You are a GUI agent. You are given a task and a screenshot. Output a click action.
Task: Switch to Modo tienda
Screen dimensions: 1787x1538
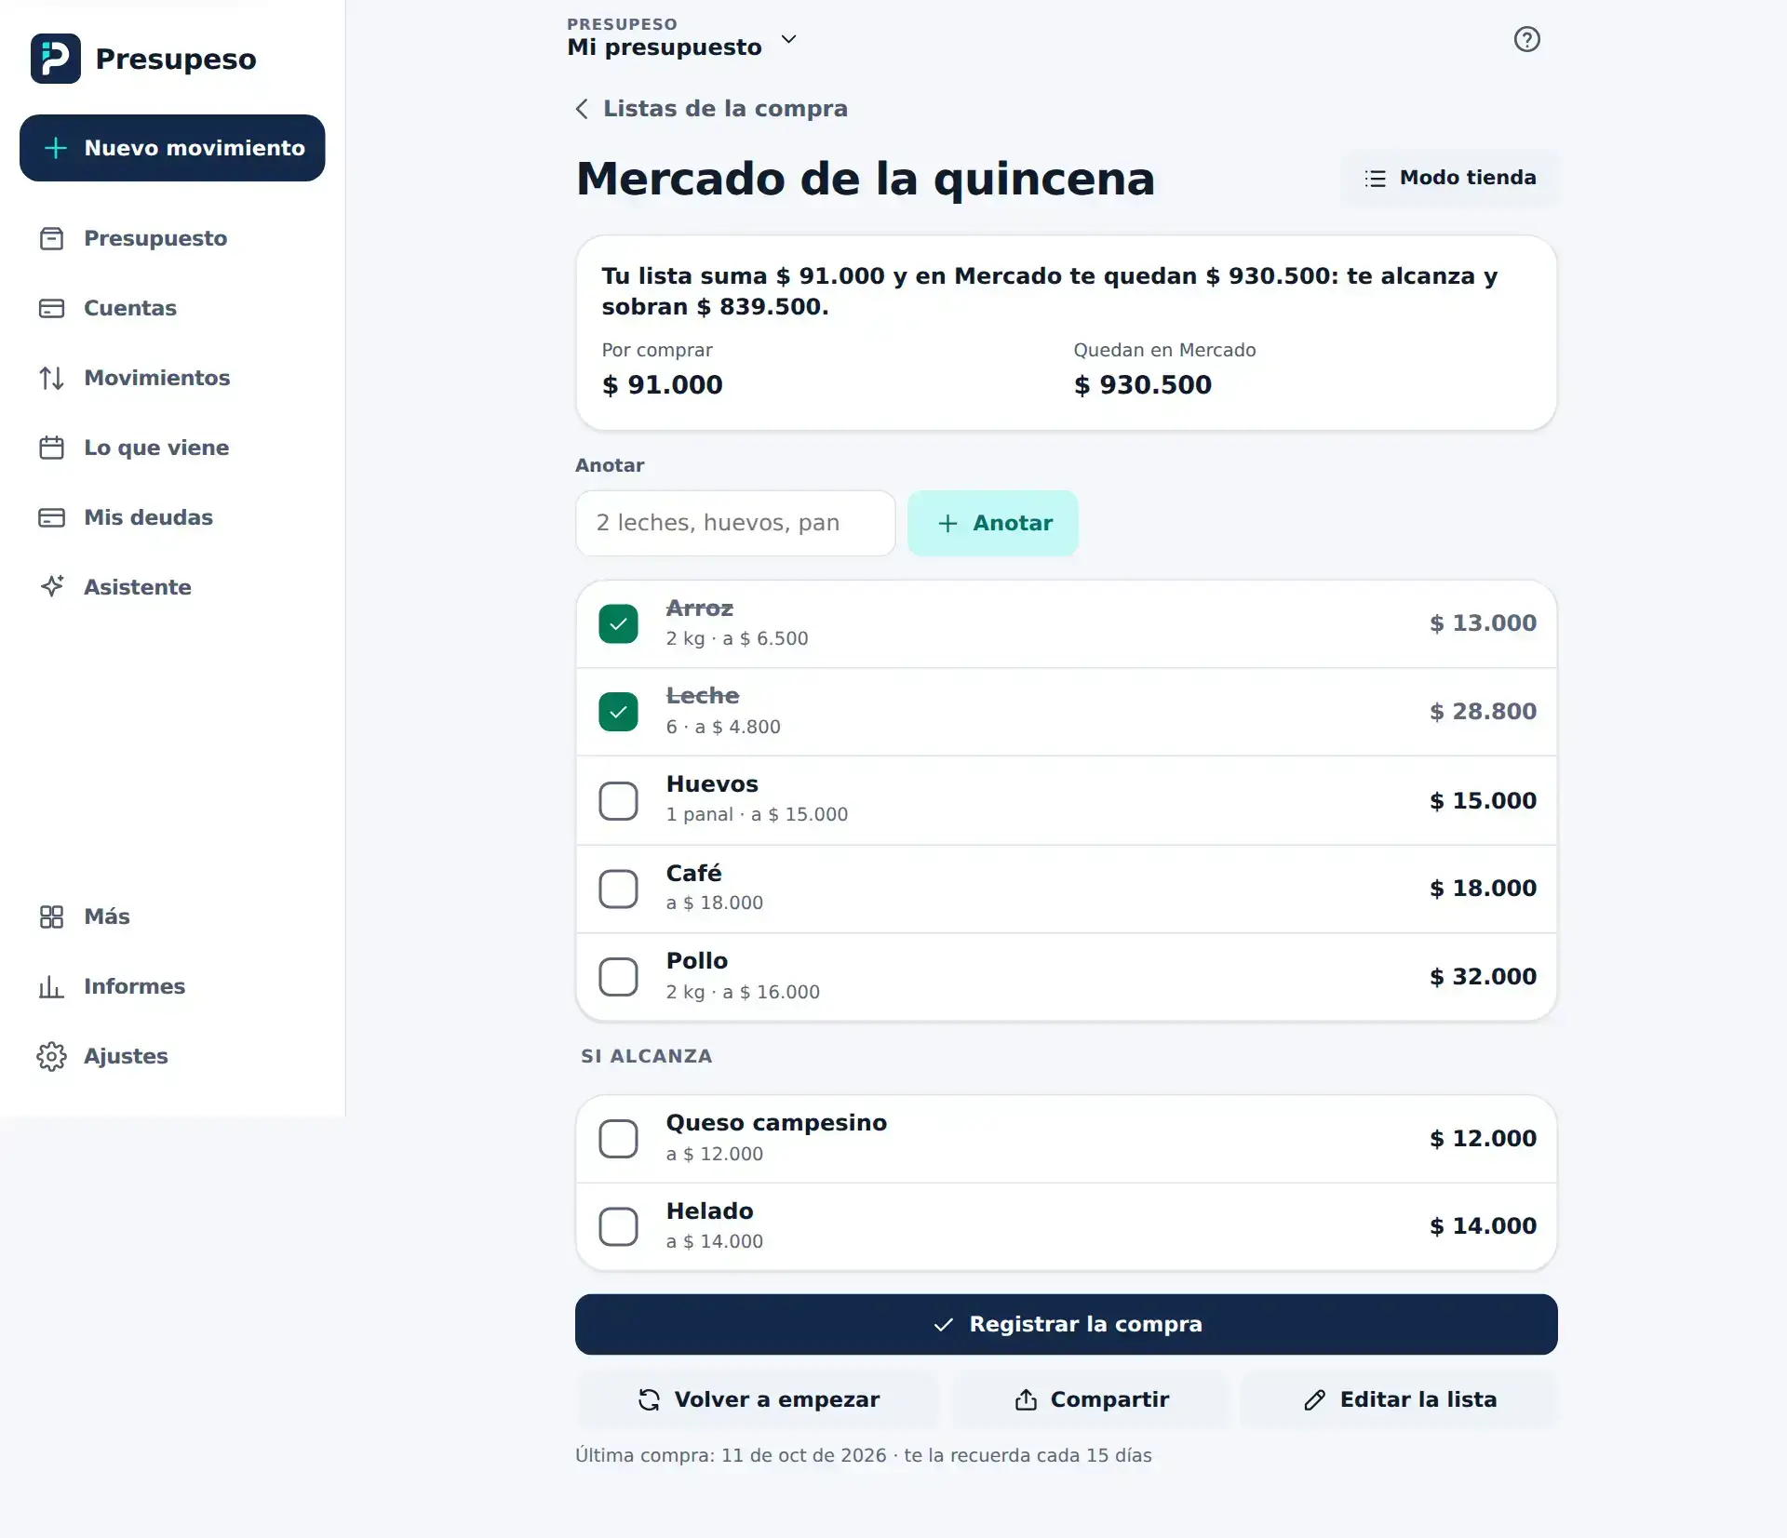pos(1449,179)
